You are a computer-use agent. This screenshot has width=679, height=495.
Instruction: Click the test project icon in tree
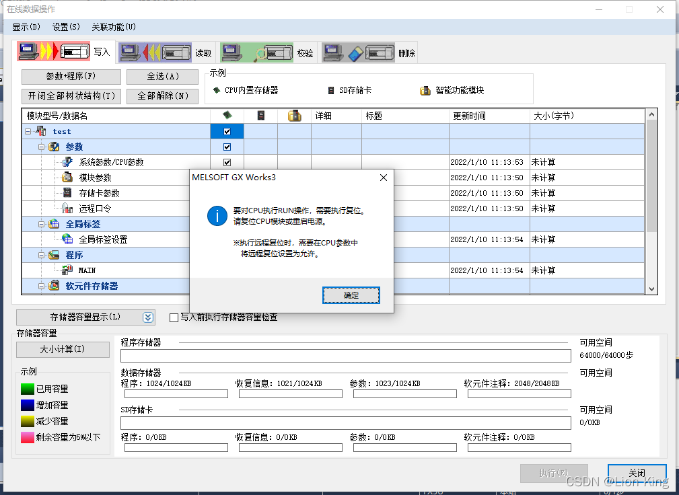pyautogui.click(x=41, y=130)
